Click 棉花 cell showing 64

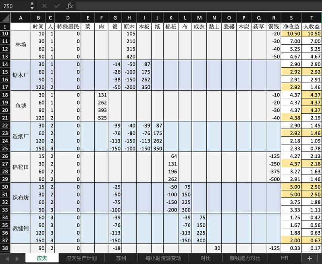pos(171,156)
